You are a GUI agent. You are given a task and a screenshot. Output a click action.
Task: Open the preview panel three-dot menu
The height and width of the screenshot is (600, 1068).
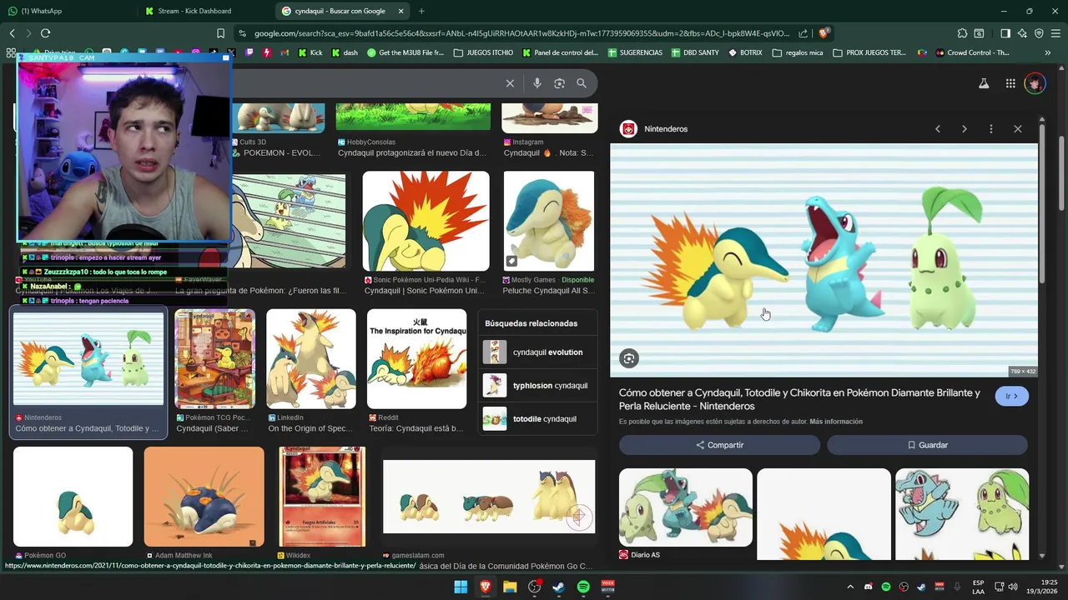[991, 129]
